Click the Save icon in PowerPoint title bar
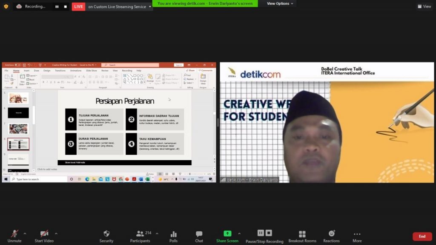Screen dimensions: 436x245 [24, 65]
